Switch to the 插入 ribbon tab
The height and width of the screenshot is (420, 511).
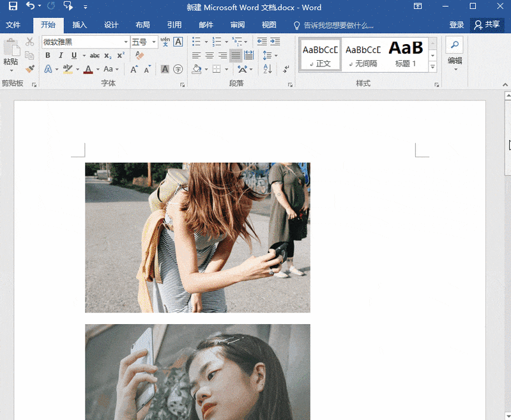80,25
